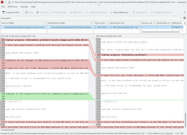Click the Next File down-arrow icon
This screenshot has width=187, height=135.
point(71,12)
